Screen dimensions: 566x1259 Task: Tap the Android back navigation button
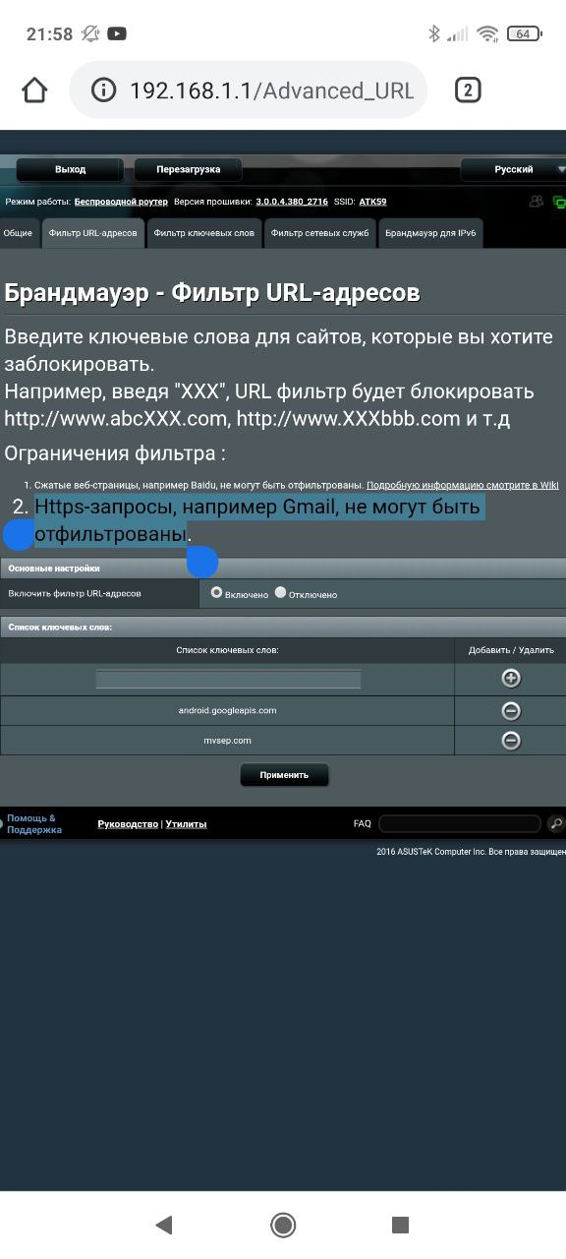(x=164, y=1225)
